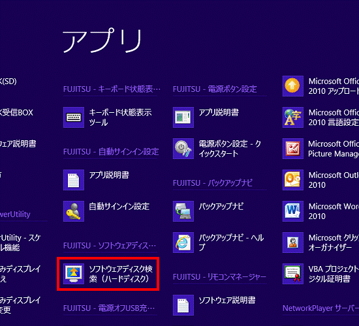
Task: Click the キーボード状態表示ツール label text
Action: click(121, 117)
